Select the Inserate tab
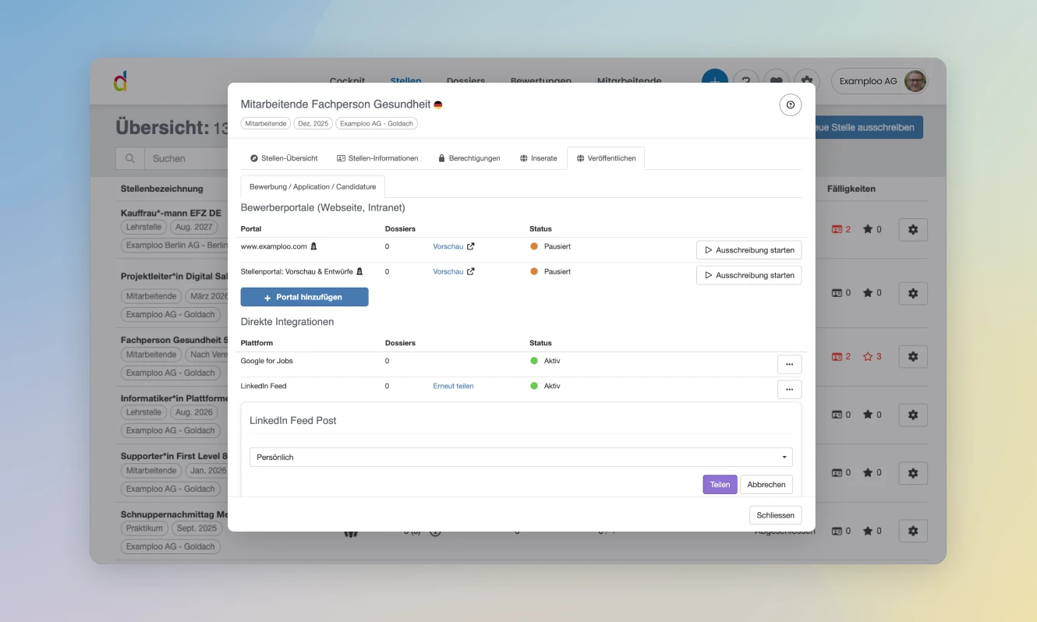1037x622 pixels. click(538, 158)
